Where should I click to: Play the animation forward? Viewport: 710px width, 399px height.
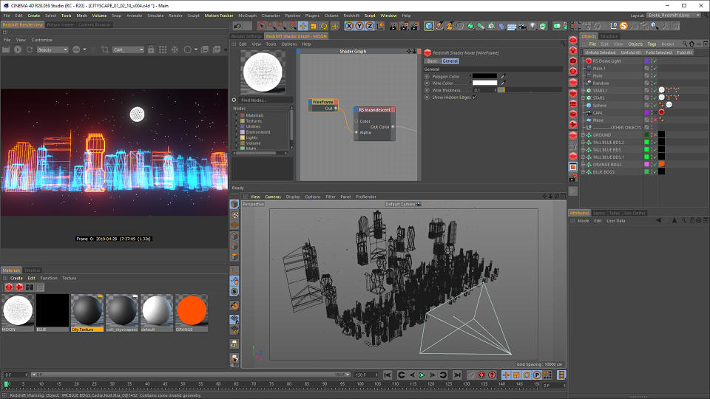tap(422, 375)
